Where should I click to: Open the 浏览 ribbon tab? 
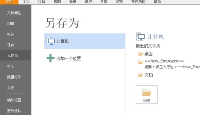coord(119,2)
